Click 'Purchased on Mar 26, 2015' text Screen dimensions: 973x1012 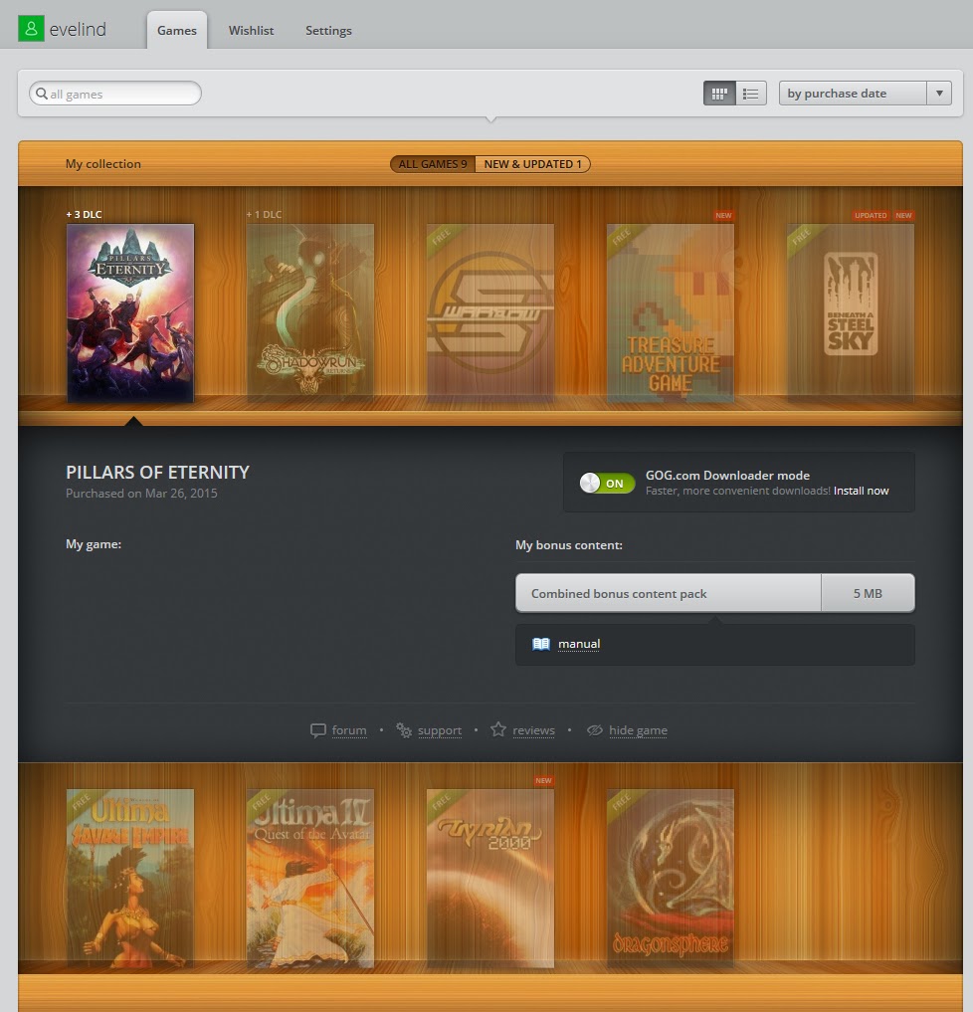141,494
